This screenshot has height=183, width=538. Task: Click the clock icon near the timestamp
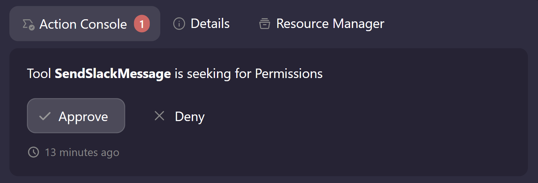(x=33, y=152)
